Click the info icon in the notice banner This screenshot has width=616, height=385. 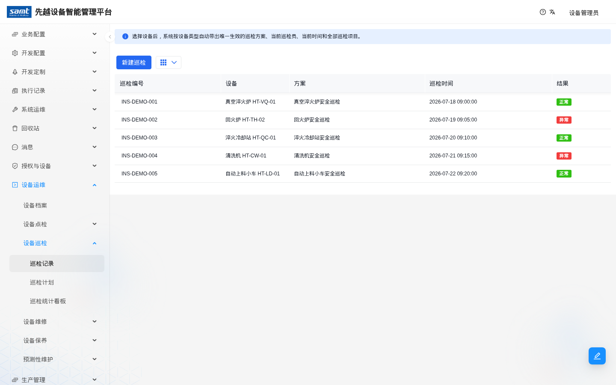(x=125, y=36)
